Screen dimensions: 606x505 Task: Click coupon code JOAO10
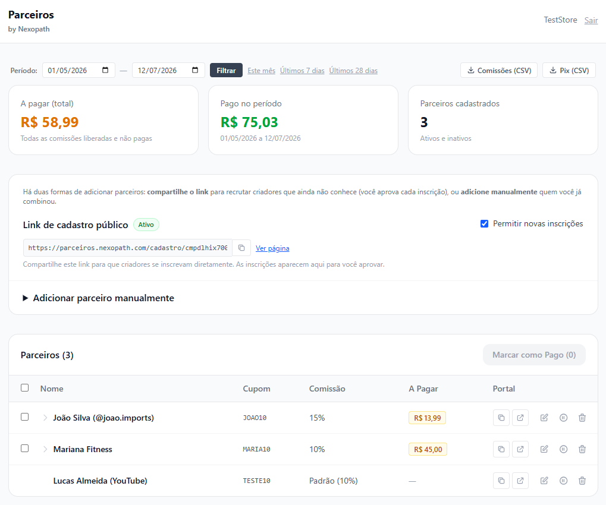click(255, 418)
